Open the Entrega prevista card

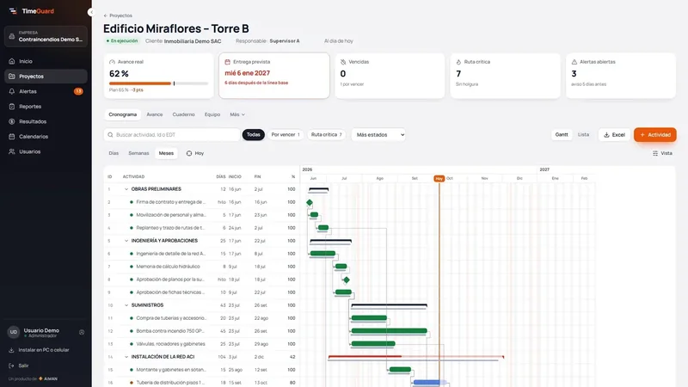tap(274, 76)
